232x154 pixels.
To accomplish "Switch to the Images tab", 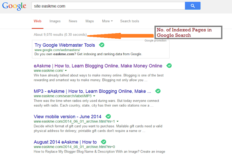I will click(x=55, y=21).
